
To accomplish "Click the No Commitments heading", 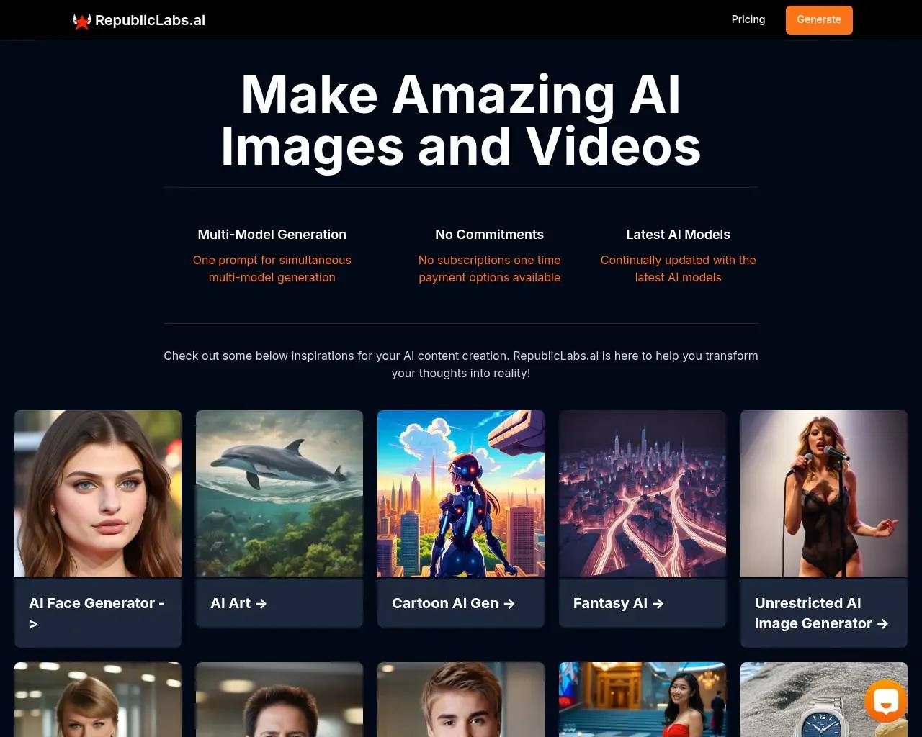I will point(490,235).
